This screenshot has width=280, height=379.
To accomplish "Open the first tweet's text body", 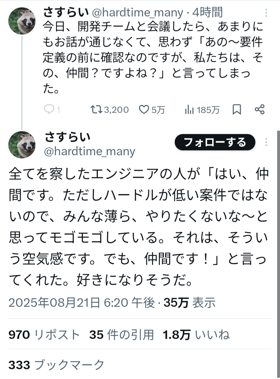I will tap(153, 57).
